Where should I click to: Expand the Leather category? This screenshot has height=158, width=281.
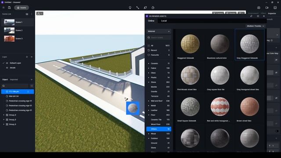[148, 110]
